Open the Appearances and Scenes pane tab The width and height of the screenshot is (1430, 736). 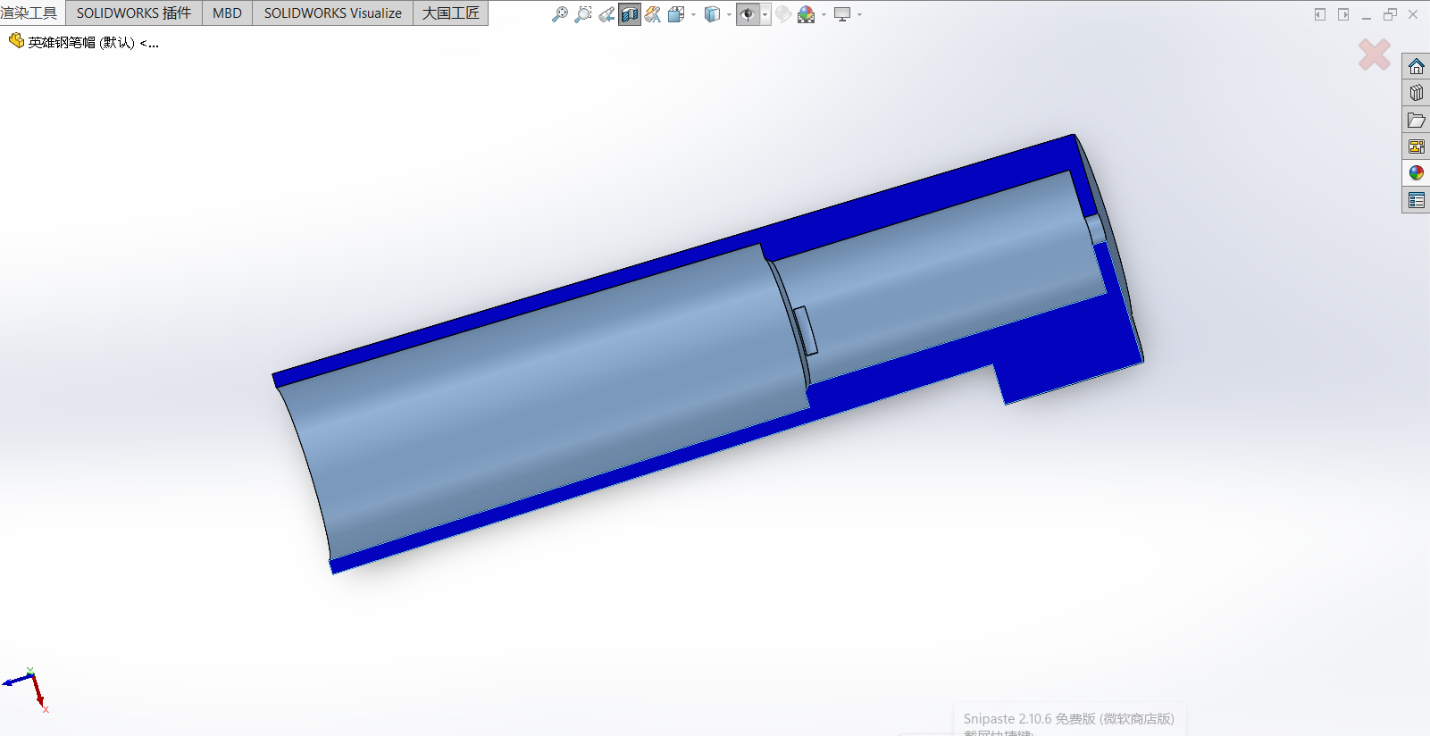coord(1416,173)
